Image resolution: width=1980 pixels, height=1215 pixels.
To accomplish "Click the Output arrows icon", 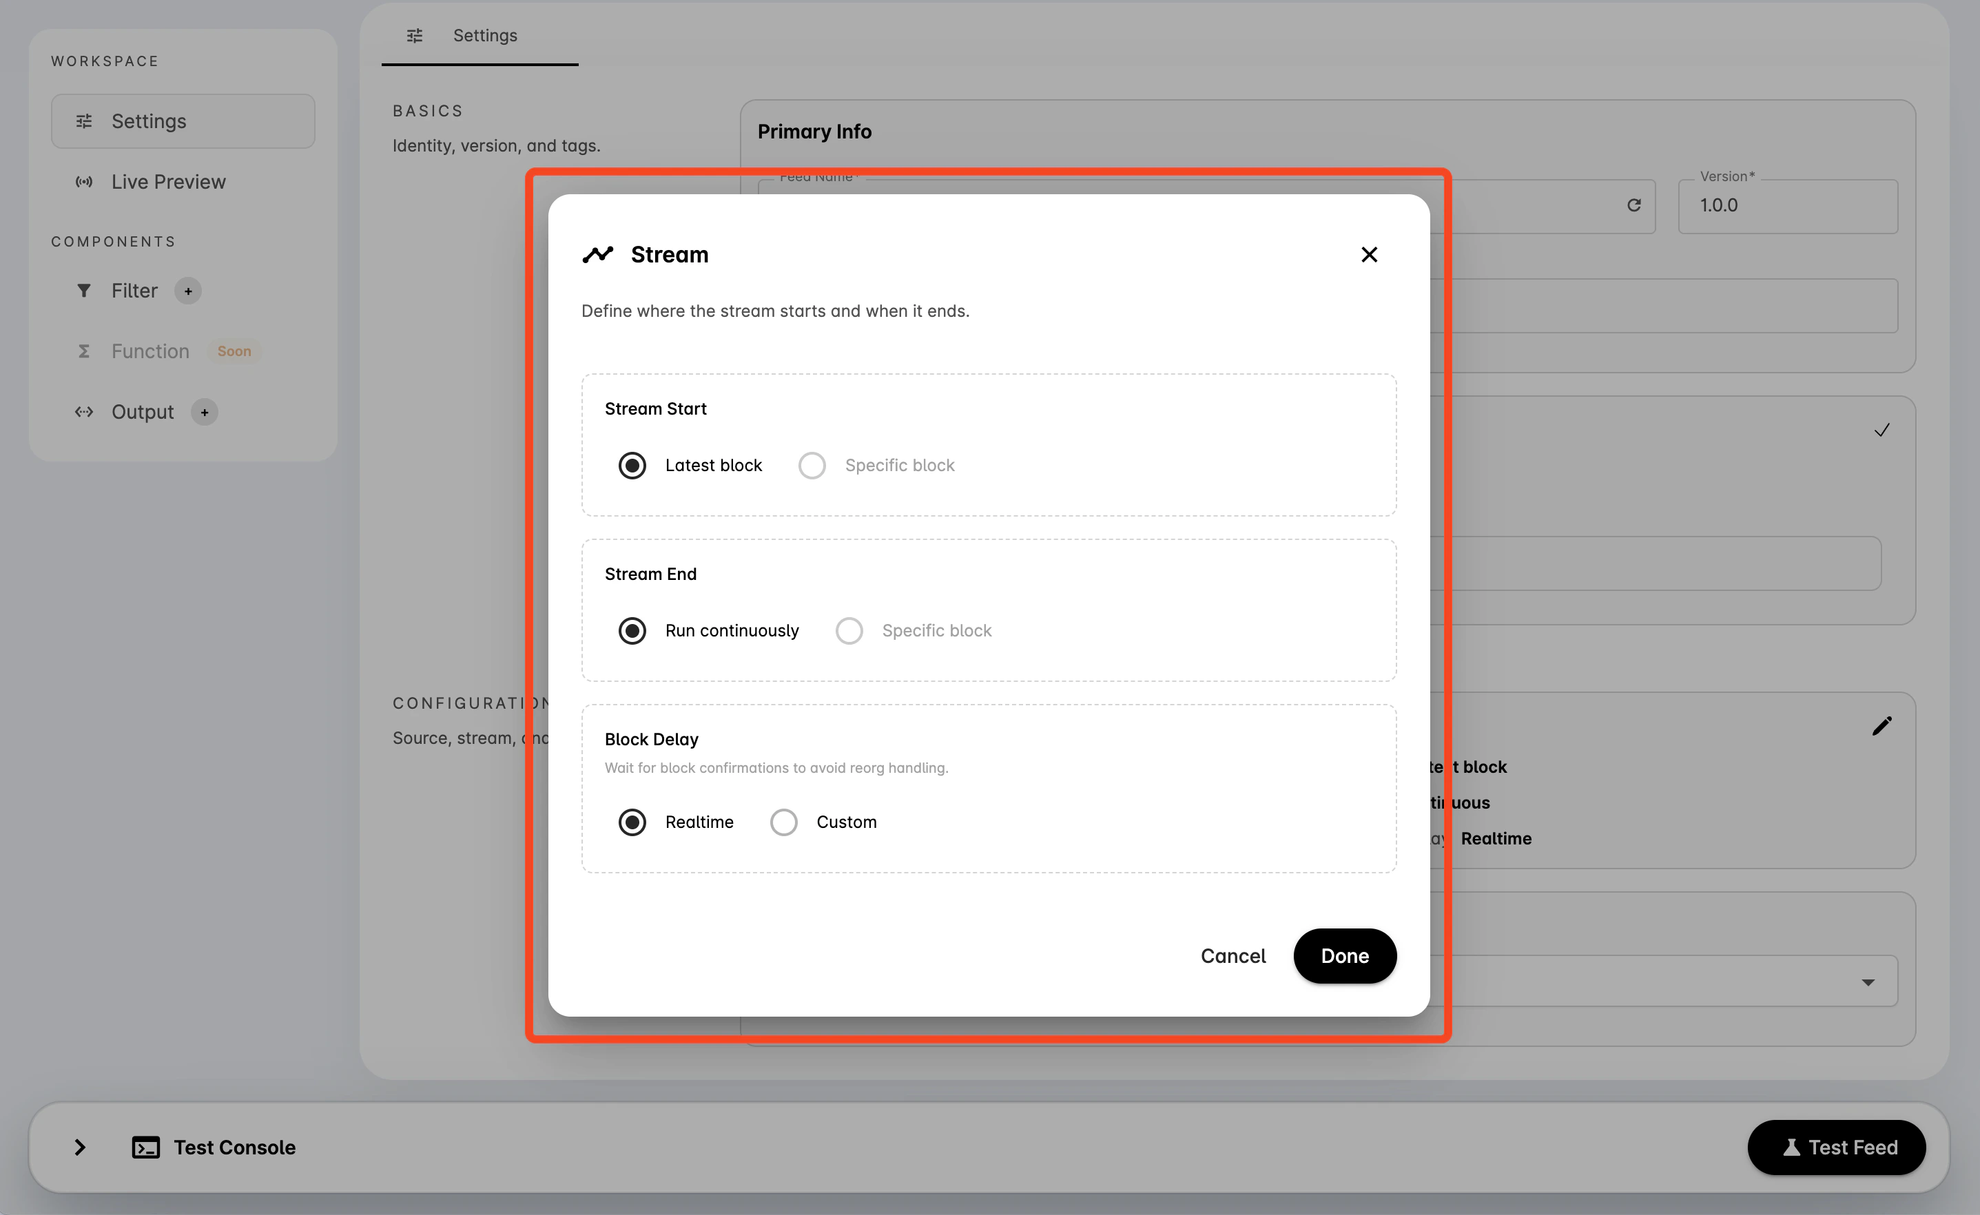I will (83, 412).
